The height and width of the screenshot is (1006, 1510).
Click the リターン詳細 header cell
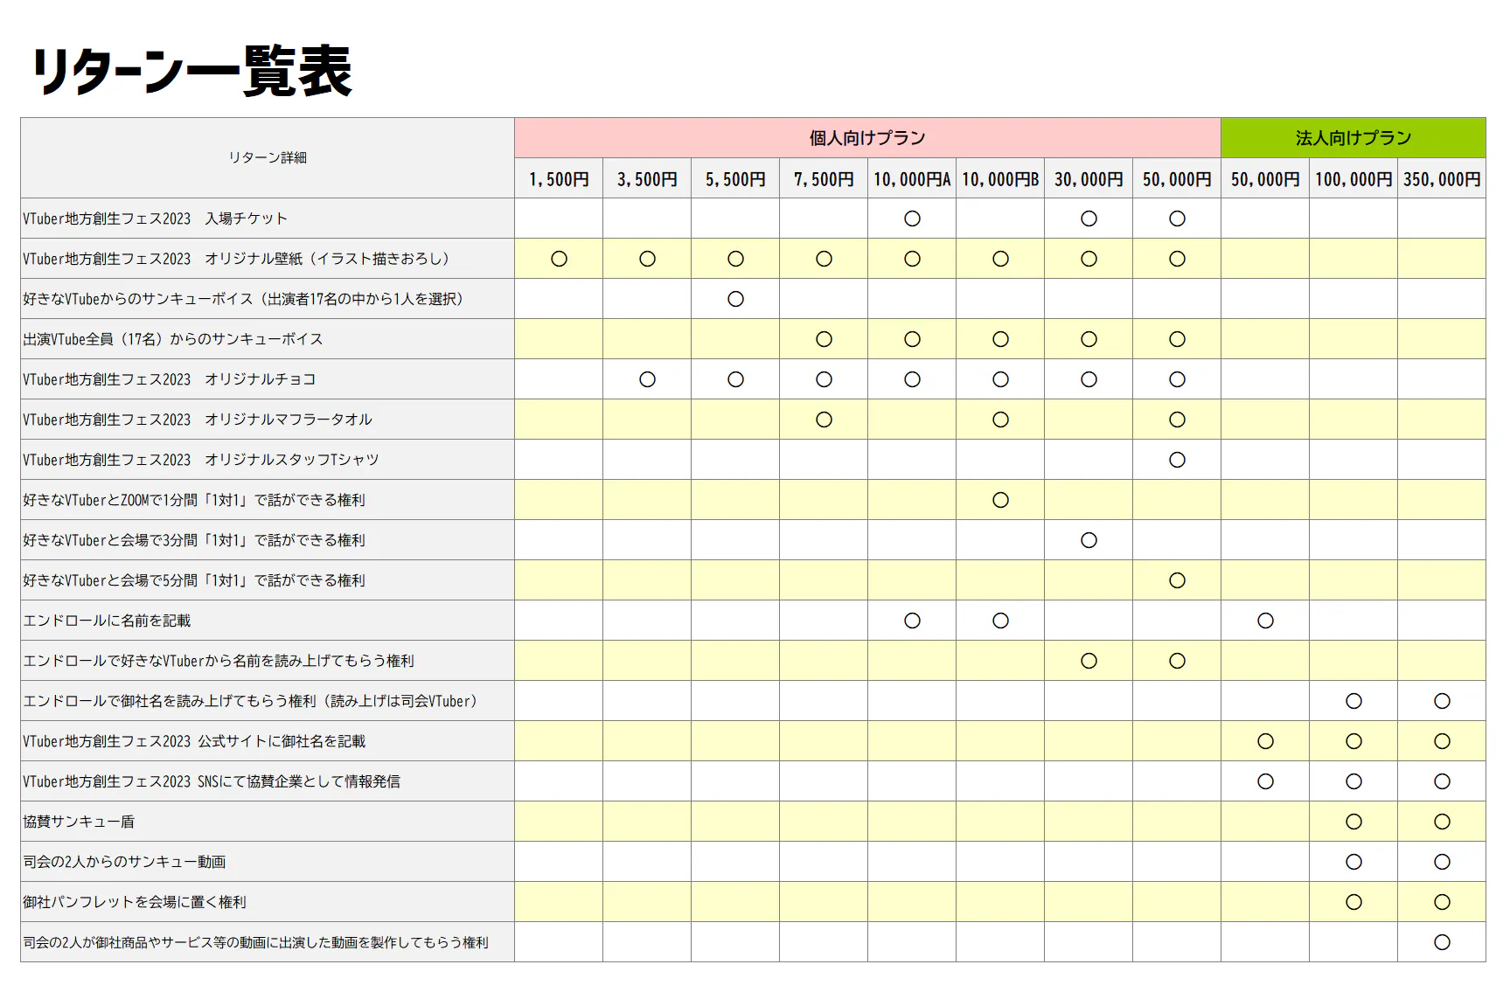(268, 157)
